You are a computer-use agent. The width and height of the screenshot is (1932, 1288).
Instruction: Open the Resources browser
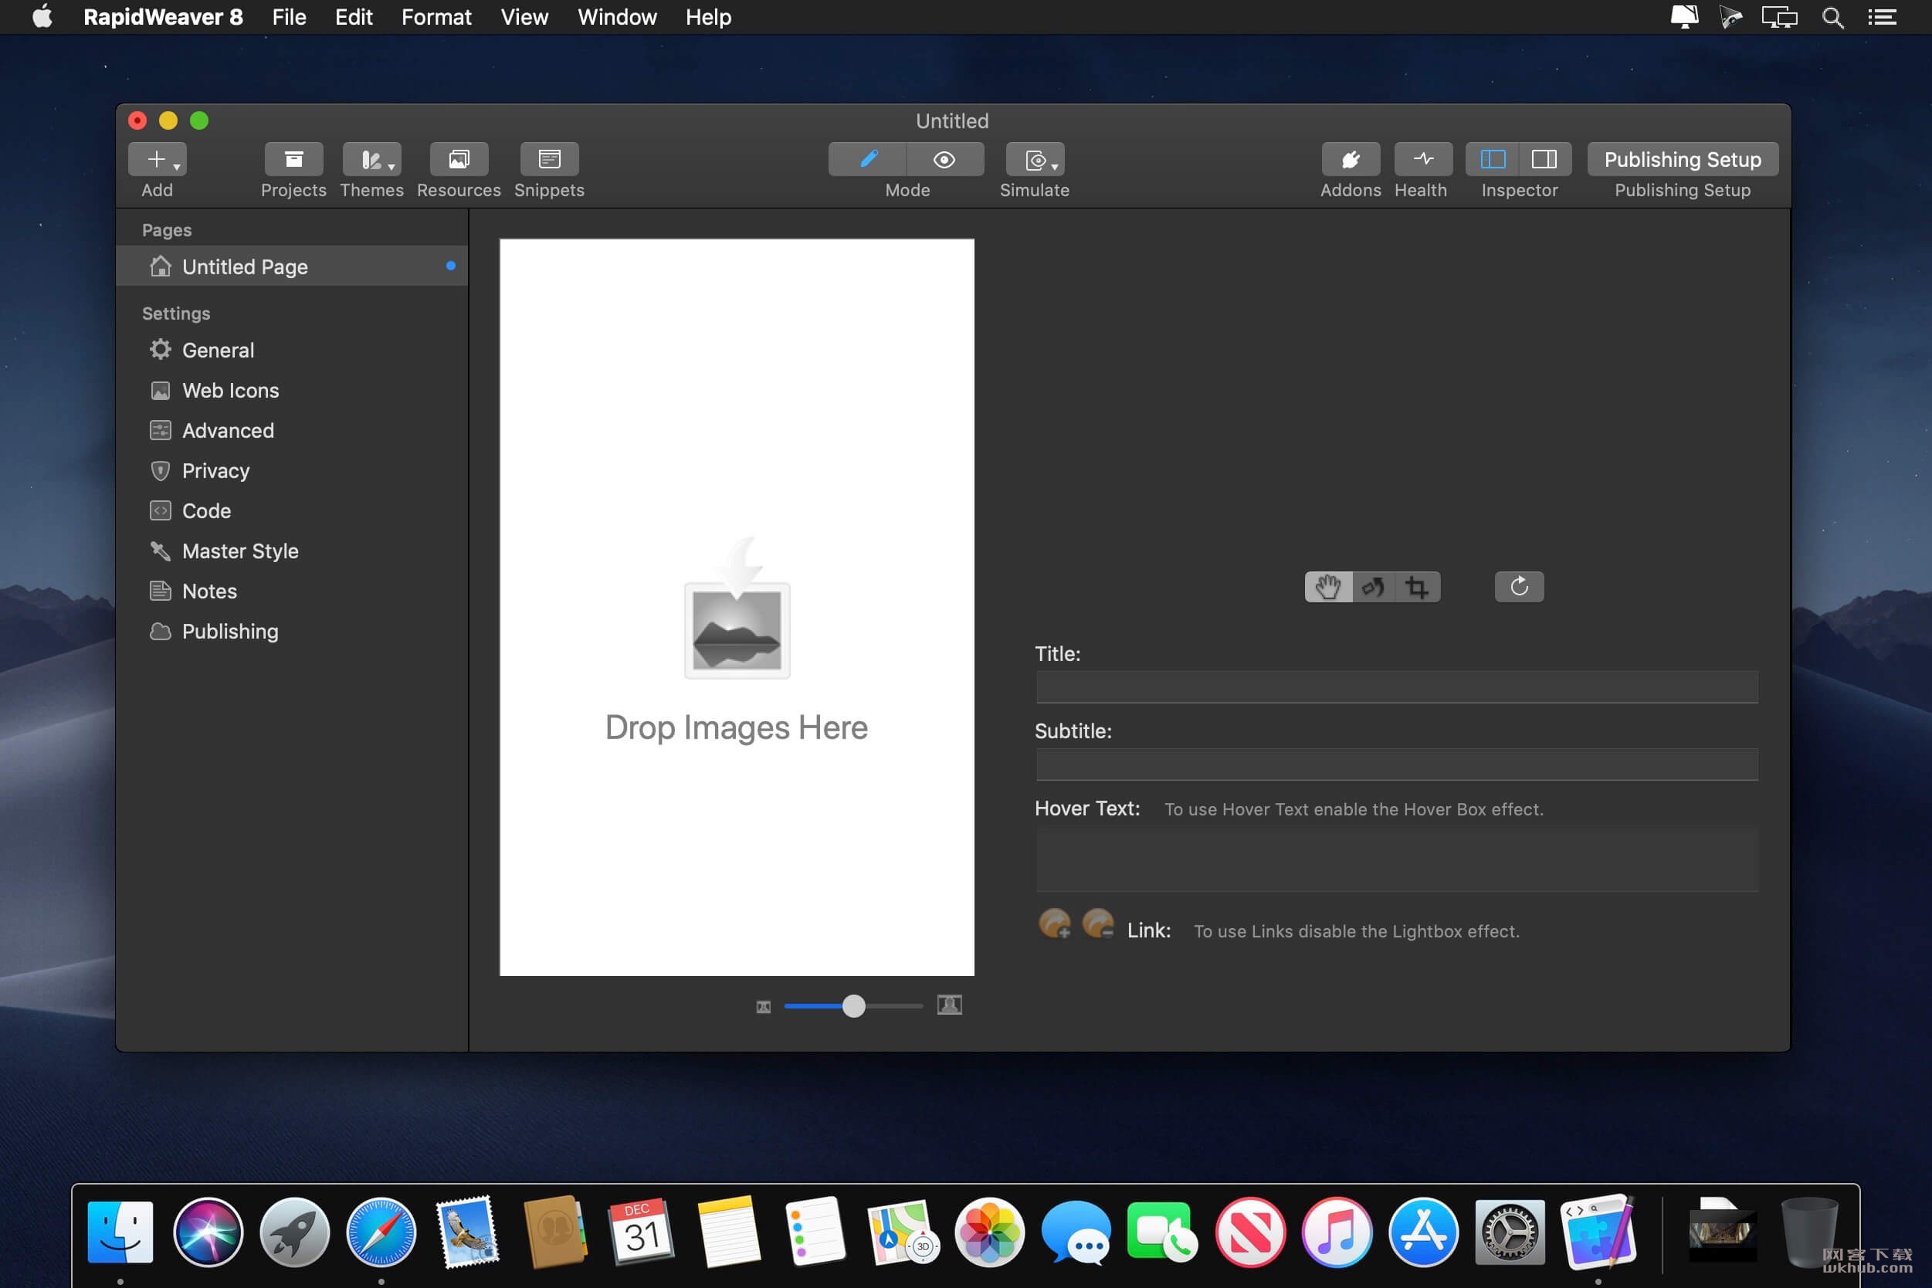pos(459,159)
